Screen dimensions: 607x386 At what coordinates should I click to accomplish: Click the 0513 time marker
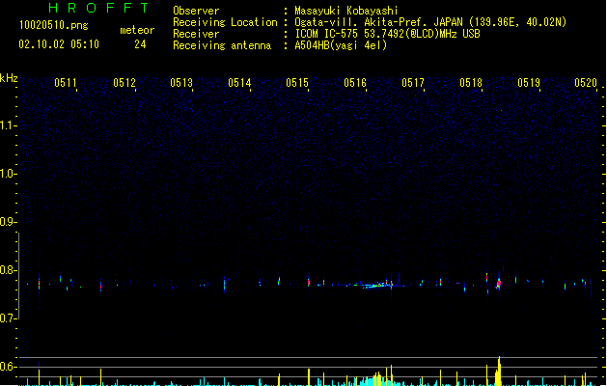pos(181,82)
